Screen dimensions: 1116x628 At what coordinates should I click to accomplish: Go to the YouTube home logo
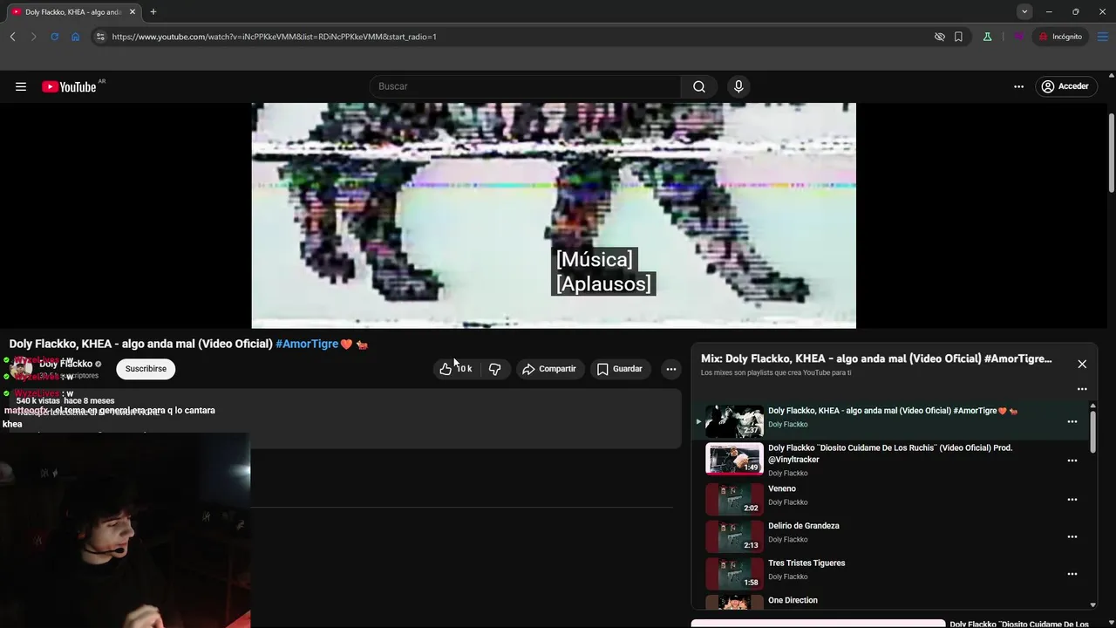click(x=69, y=86)
